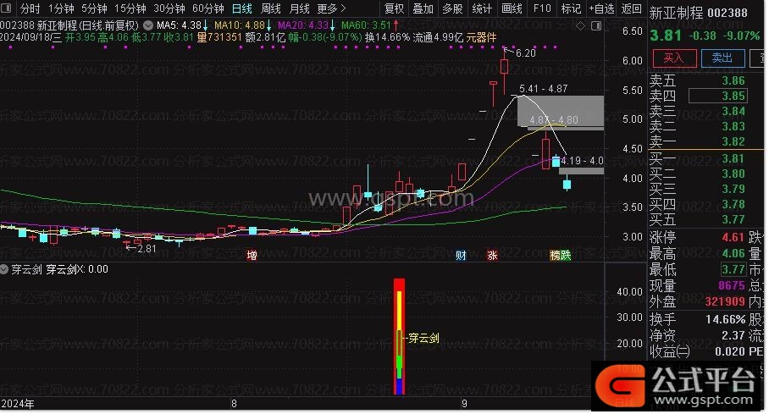
Task: Click the red 买入 buy button
Action: click(674, 58)
